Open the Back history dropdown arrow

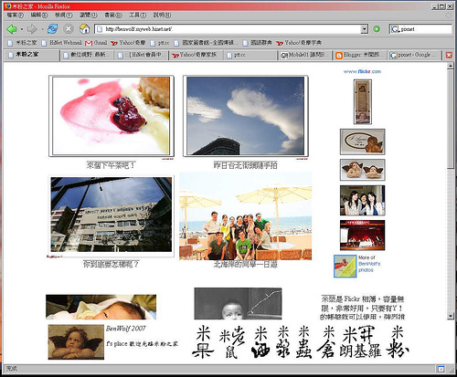pos(21,29)
